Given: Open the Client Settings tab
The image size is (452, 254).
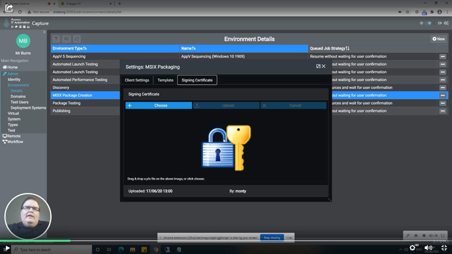Looking at the screenshot, I should [137, 80].
